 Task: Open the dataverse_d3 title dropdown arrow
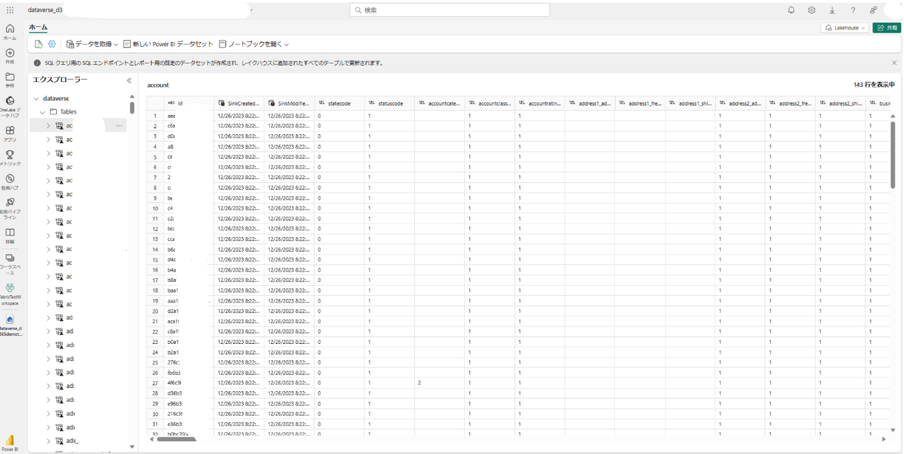(250, 11)
